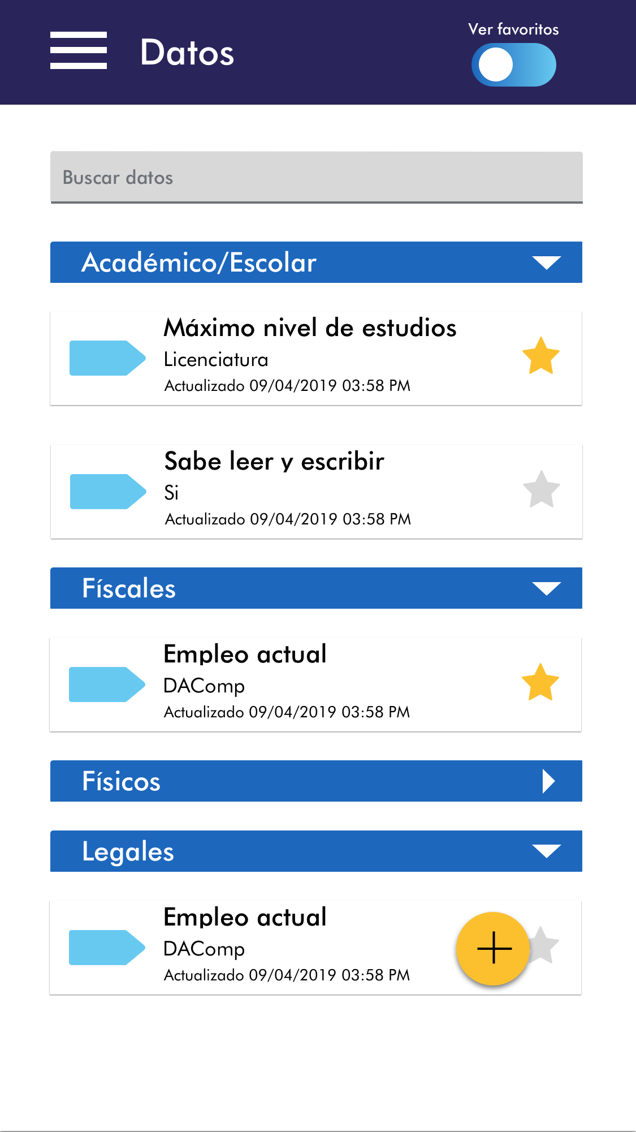The width and height of the screenshot is (636, 1132).
Task: Click the tag icon beside Máximo nivel de estudios
Action: click(107, 358)
